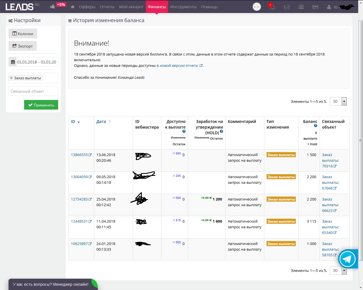The image size is (363, 290).
Task: Remove the 'Заказ выплаты' filter tag
Action: (11, 78)
